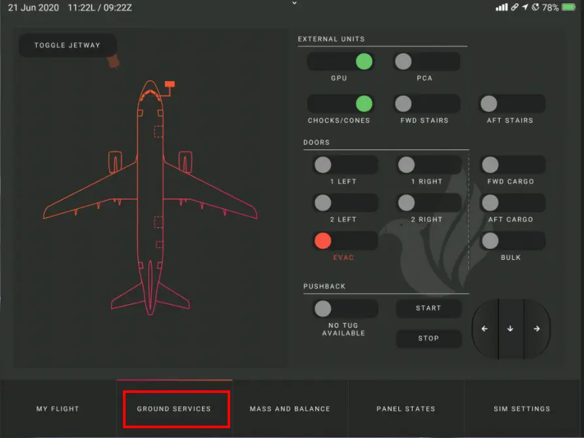Tap the rotation lock status icon
The width and height of the screenshot is (584, 438).
[x=535, y=7]
